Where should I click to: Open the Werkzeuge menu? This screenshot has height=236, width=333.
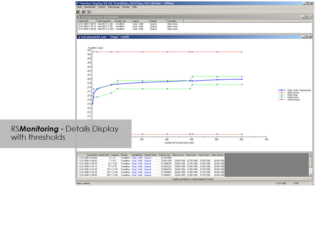[x=114, y=7]
